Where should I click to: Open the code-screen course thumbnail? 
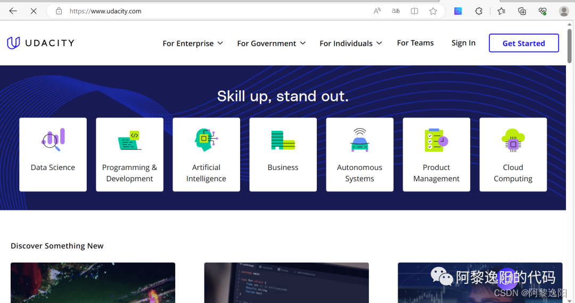point(286,282)
